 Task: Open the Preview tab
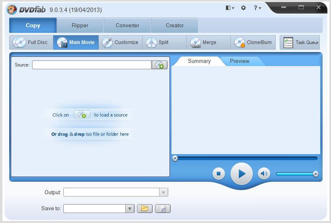pos(240,61)
